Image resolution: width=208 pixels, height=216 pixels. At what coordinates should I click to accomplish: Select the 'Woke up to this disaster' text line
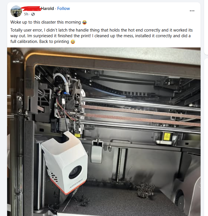[46, 22]
